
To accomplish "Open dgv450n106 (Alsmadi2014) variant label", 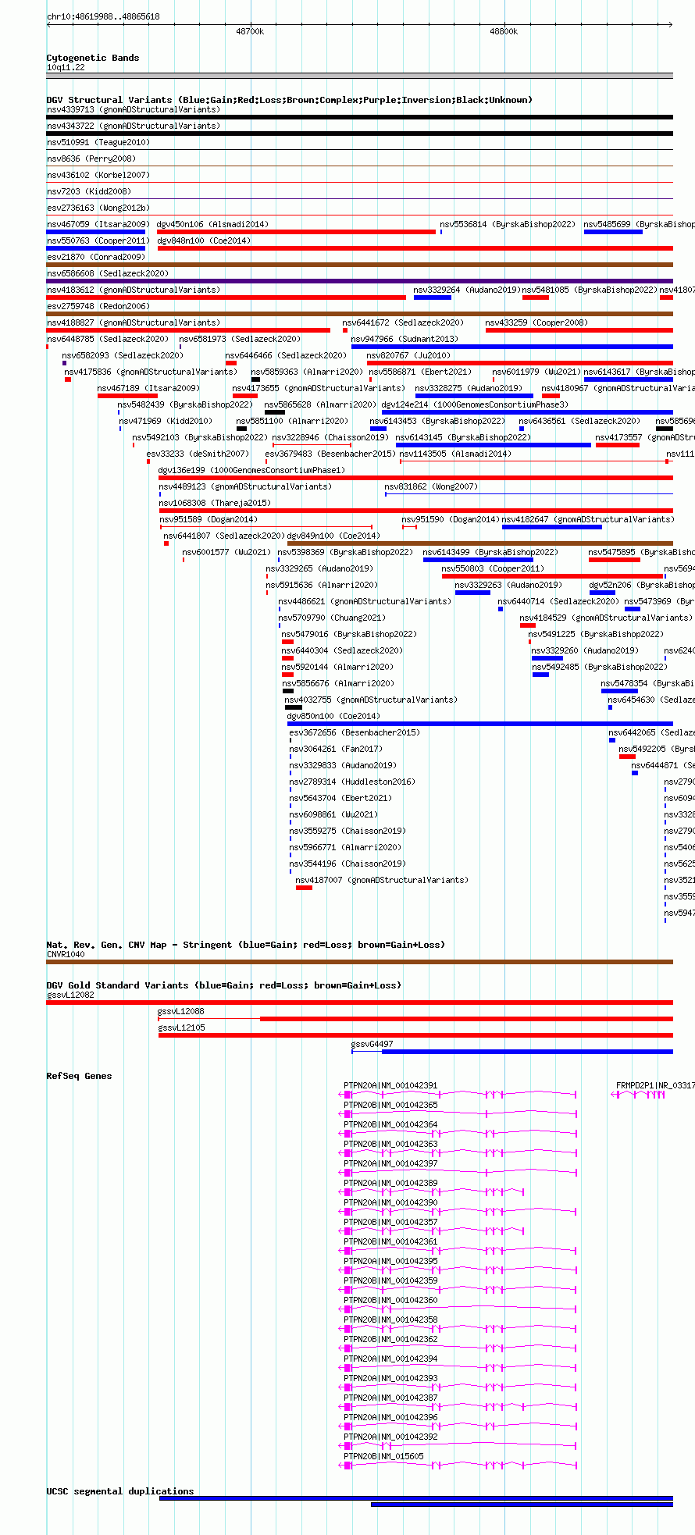I will coord(212,224).
